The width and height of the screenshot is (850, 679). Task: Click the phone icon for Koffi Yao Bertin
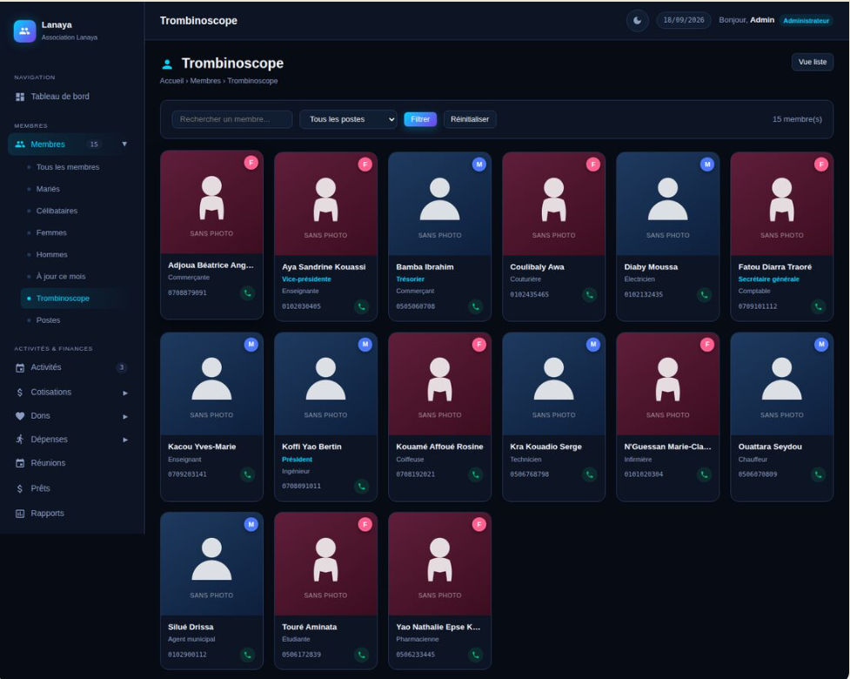pos(362,487)
